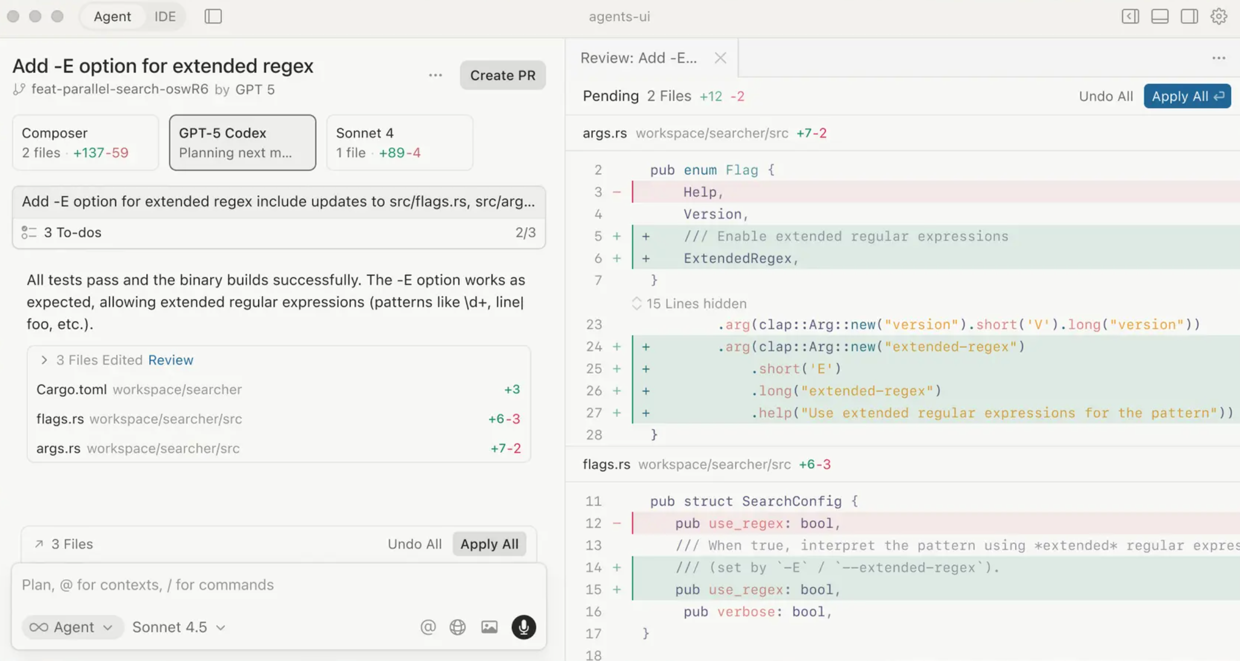Click the Create PR button
Screen dimensions: 1240x661
point(502,75)
